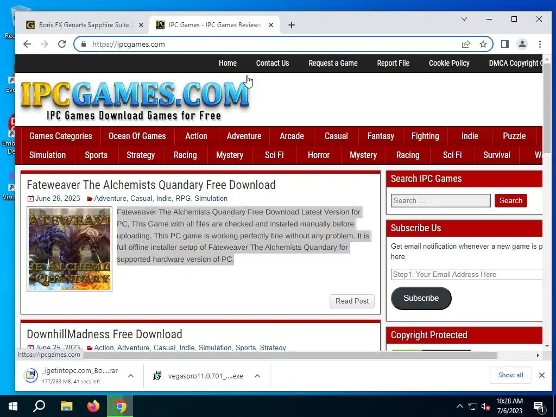Image resolution: width=556 pixels, height=417 pixels.
Task: Launch Firefox from the taskbar
Action: 93,406
